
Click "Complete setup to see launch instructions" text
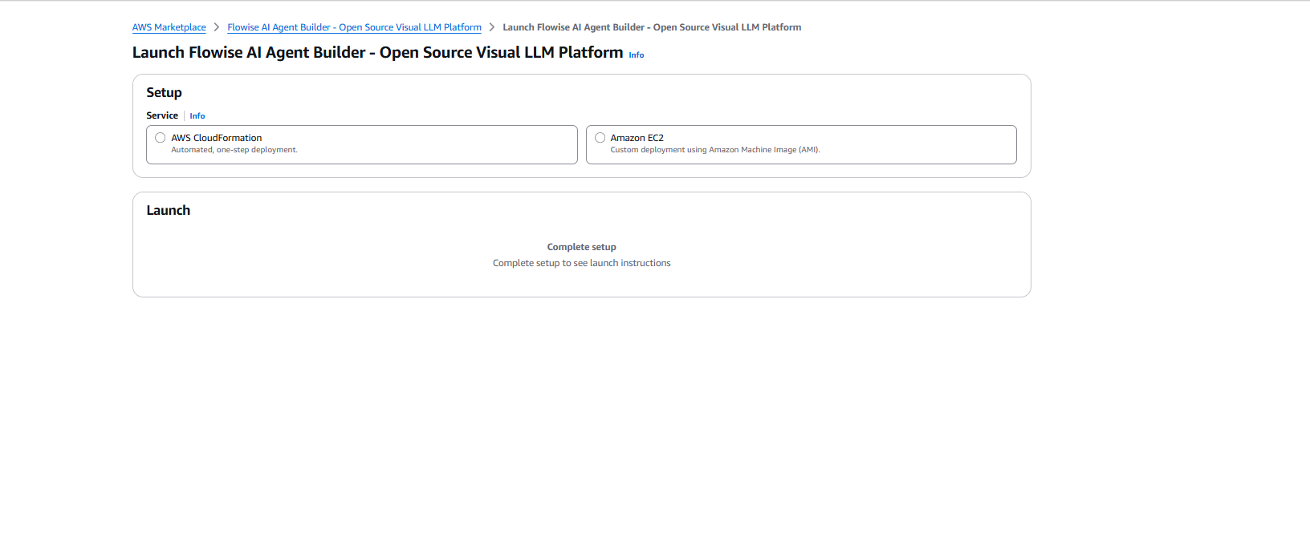point(582,263)
